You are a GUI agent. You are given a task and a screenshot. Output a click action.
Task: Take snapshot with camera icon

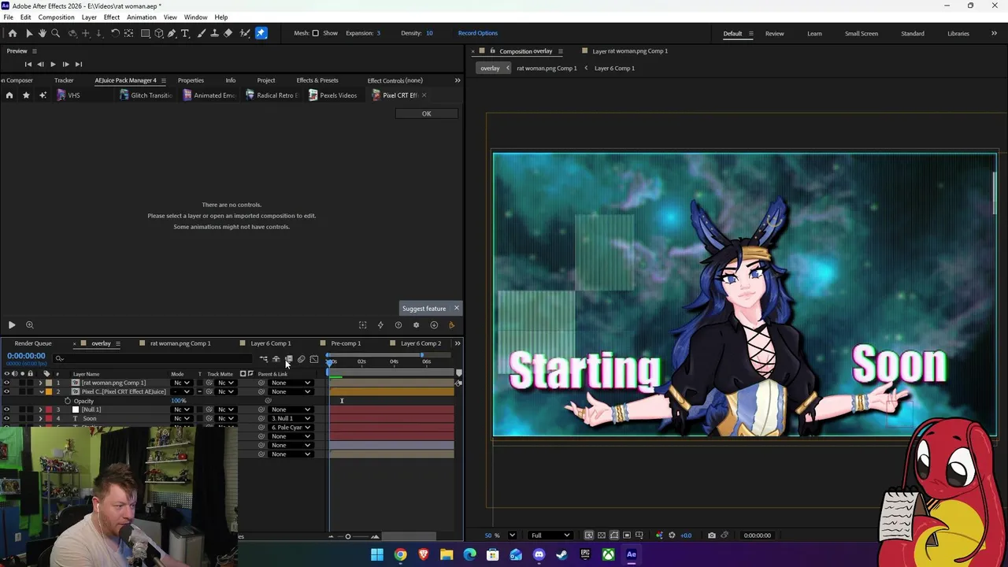click(711, 535)
